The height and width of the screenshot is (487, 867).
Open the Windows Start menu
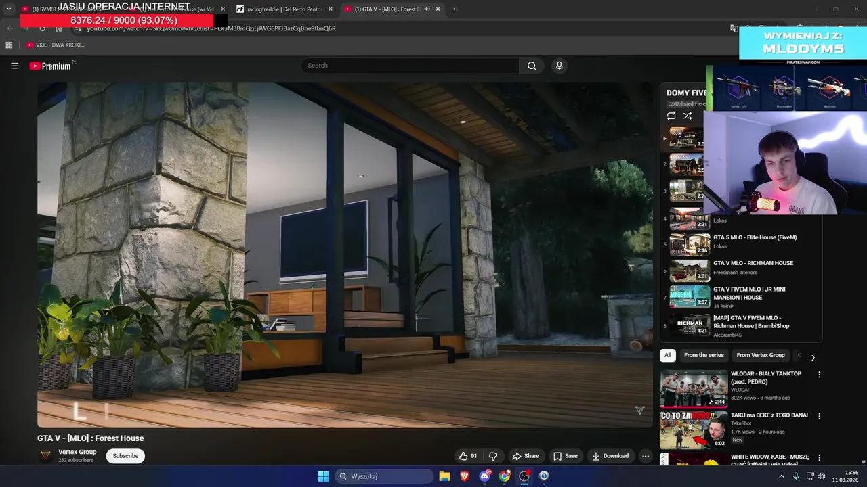323,476
